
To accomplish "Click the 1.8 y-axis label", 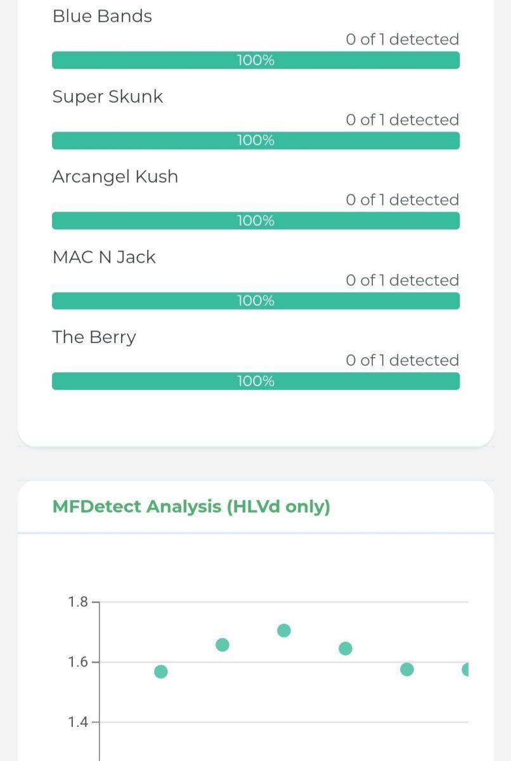I will point(78,602).
